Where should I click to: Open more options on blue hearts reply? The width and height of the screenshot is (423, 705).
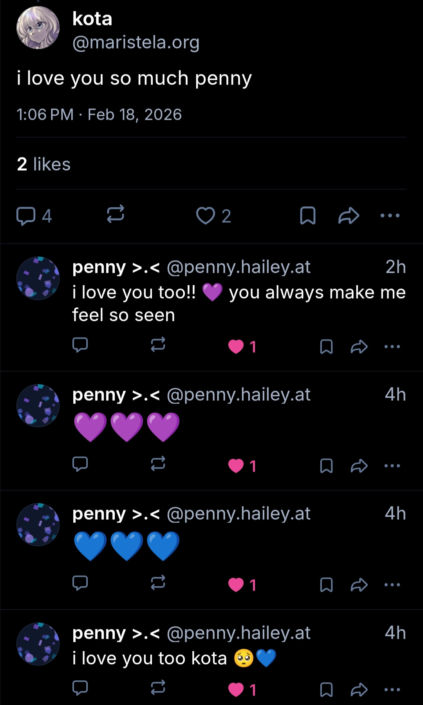tap(392, 585)
